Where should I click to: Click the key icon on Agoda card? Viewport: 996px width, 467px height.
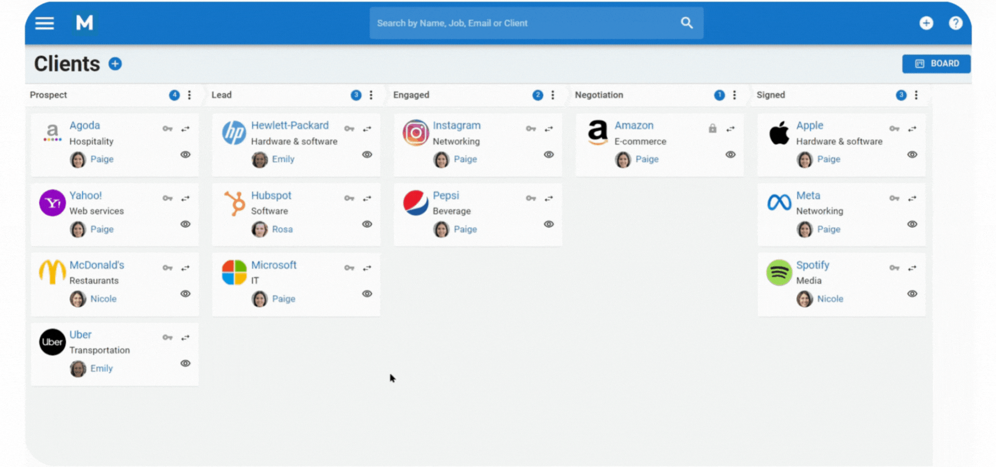click(x=168, y=129)
